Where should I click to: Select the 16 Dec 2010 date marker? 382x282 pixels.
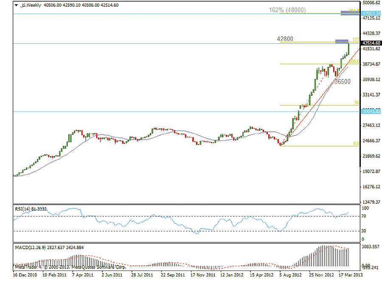[25, 275]
